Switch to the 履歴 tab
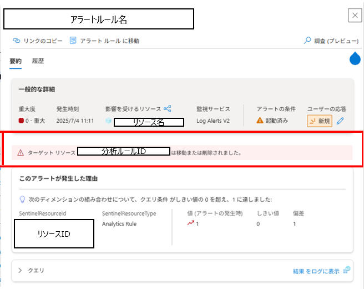The height and width of the screenshot is (289, 364). [x=38, y=61]
